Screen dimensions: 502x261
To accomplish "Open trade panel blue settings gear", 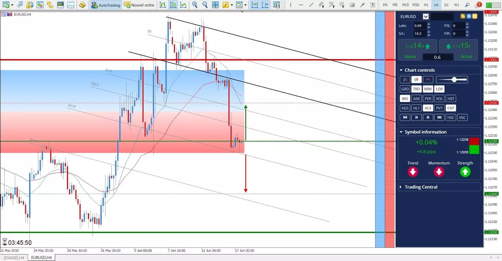I will 469,16.
